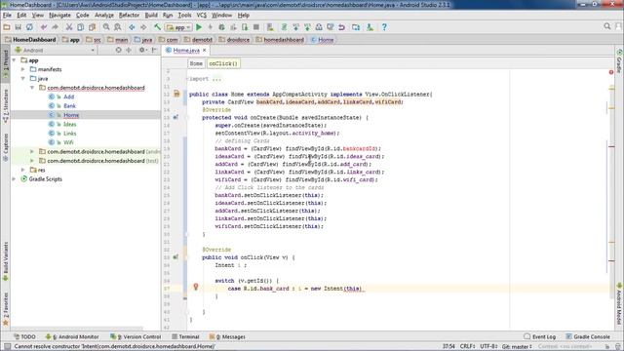This screenshot has width=624, height=351.
Task: Click the red error bulb in gutter
Action: pos(196,287)
